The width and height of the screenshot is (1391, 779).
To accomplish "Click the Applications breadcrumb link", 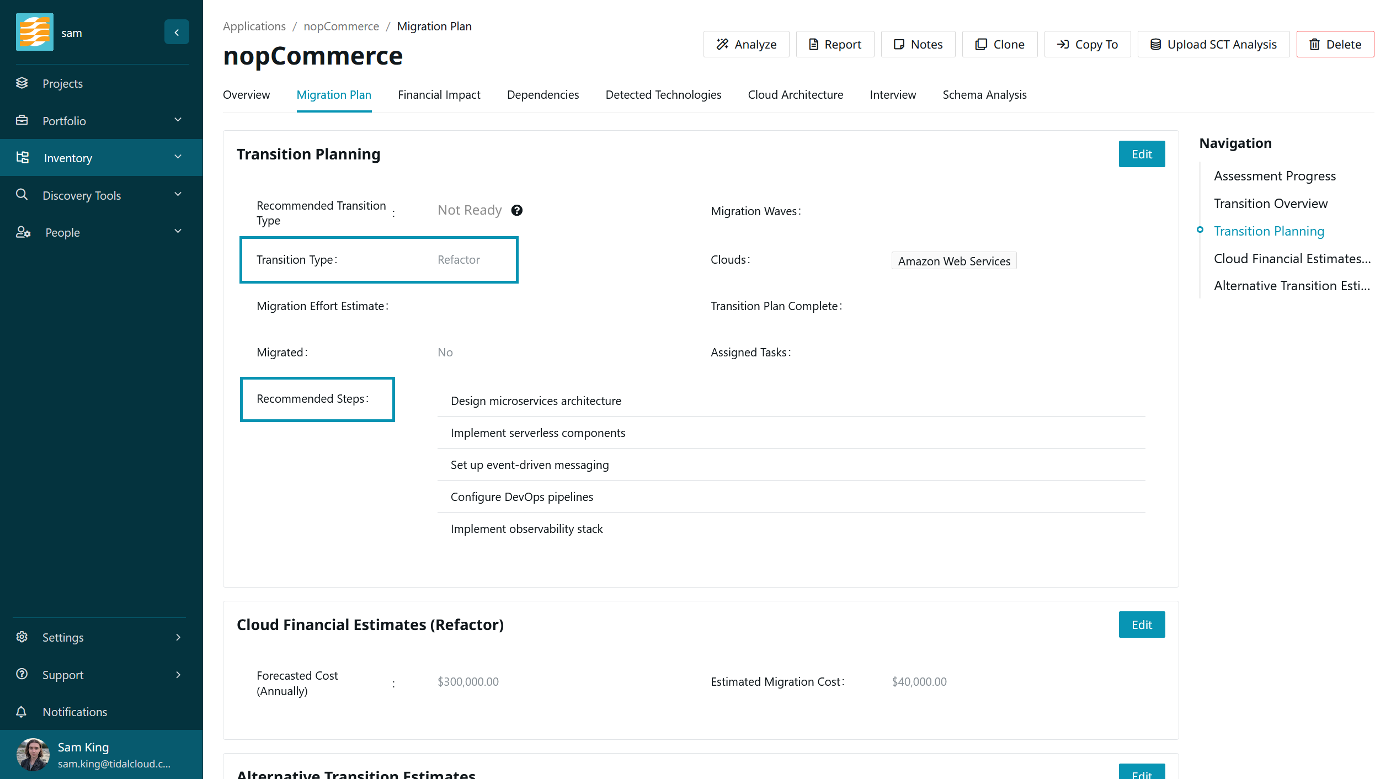I will pos(254,26).
